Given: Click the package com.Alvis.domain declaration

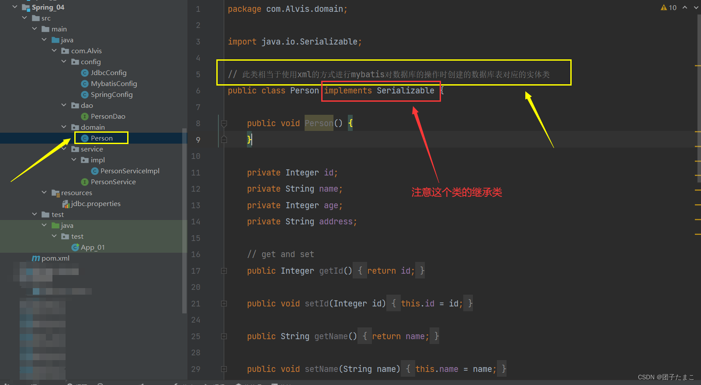Looking at the screenshot, I should [287, 9].
